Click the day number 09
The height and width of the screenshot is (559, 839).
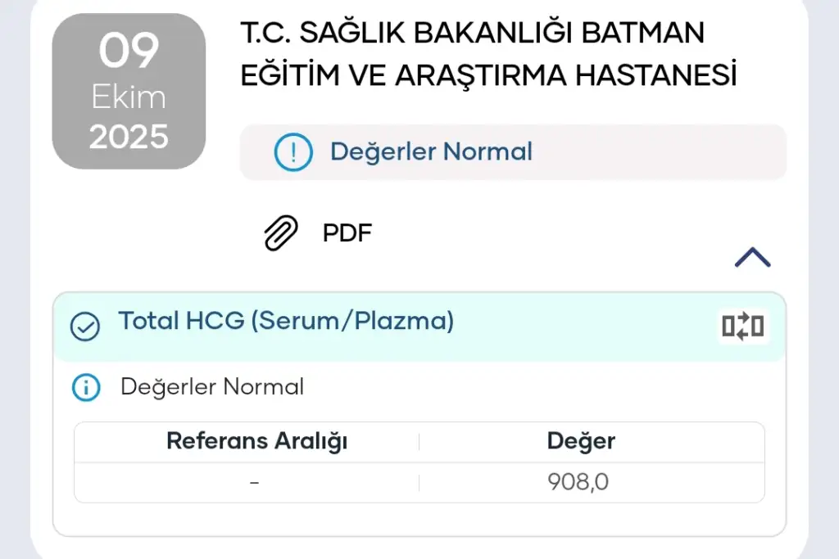tap(129, 52)
